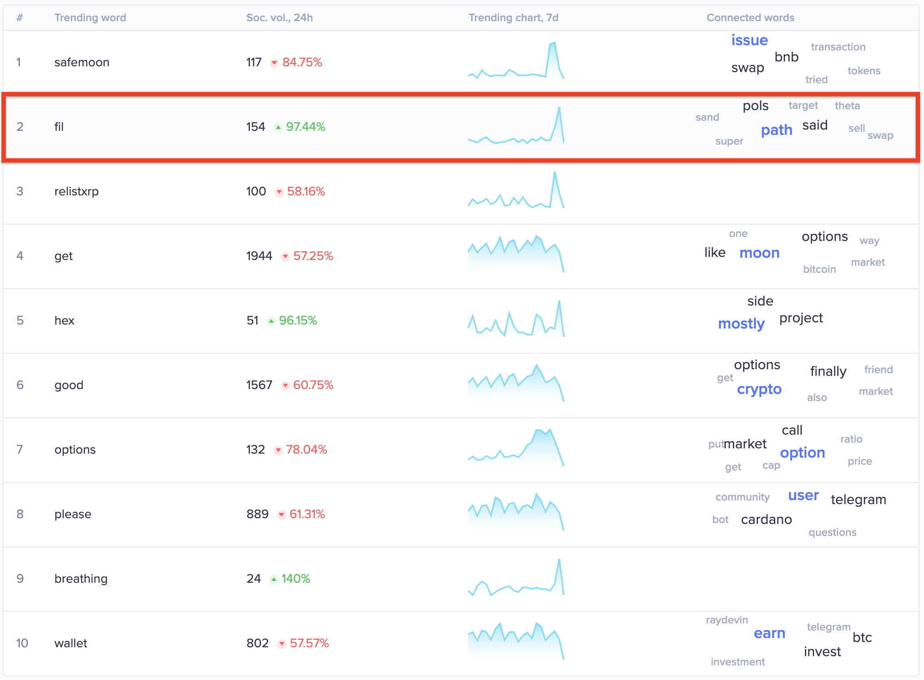
Task: Open the fil 7d trending chart
Action: [516, 125]
